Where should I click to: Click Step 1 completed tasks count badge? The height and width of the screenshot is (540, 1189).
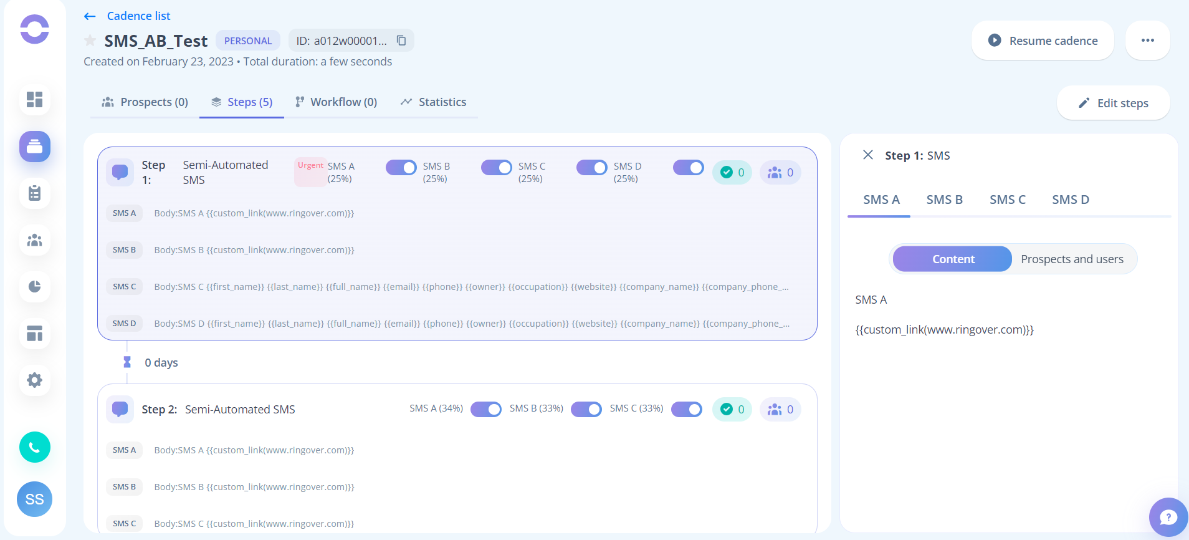click(x=732, y=172)
